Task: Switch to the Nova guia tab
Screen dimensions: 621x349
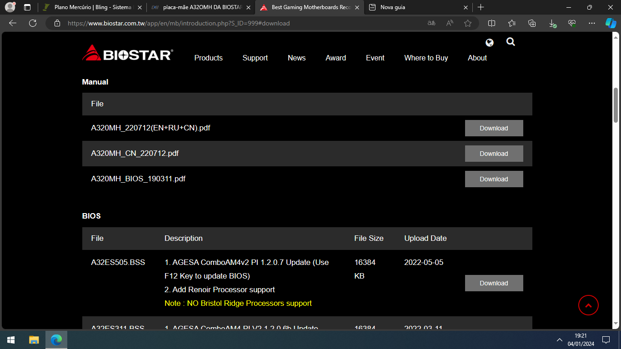Action: (x=418, y=7)
